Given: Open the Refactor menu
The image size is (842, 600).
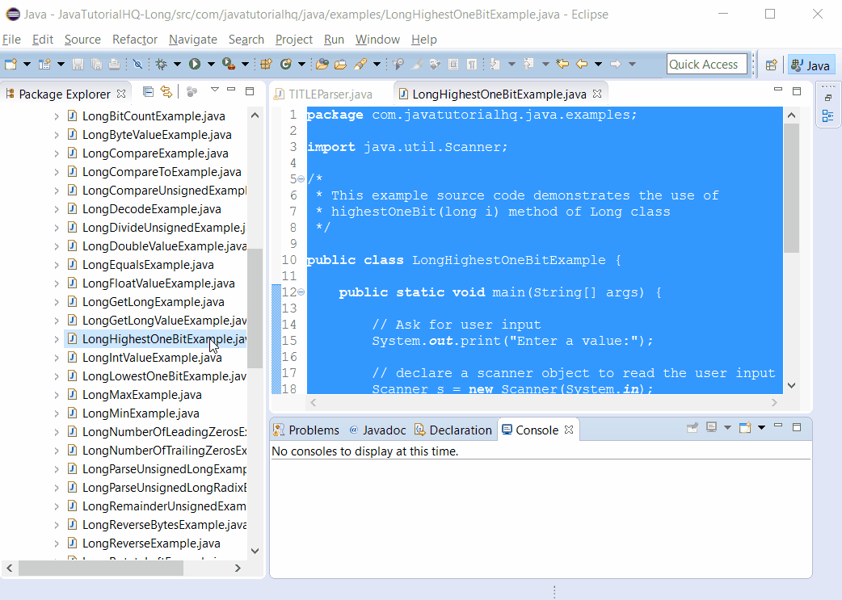Looking at the screenshot, I should click(134, 39).
